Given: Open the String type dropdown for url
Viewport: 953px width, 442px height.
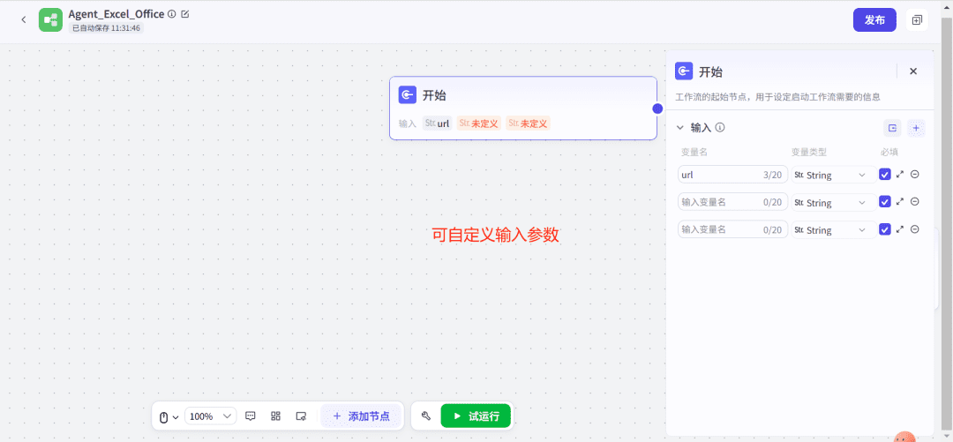Looking at the screenshot, I should tap(829, 175).
